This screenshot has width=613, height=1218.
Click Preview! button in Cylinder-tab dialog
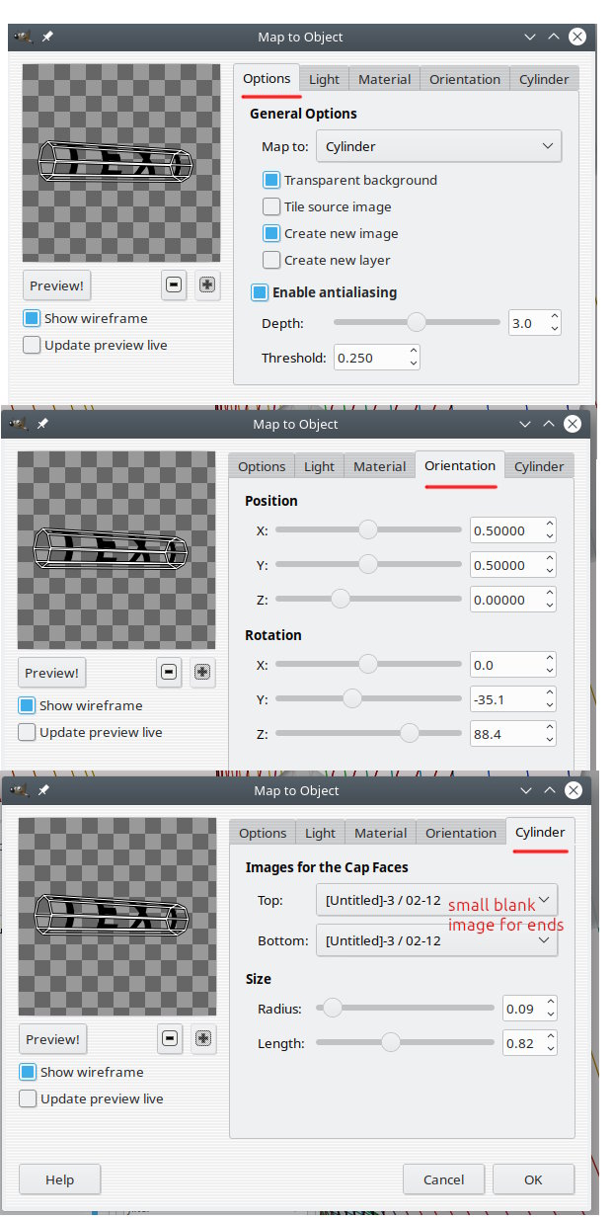click(52, 1039)
